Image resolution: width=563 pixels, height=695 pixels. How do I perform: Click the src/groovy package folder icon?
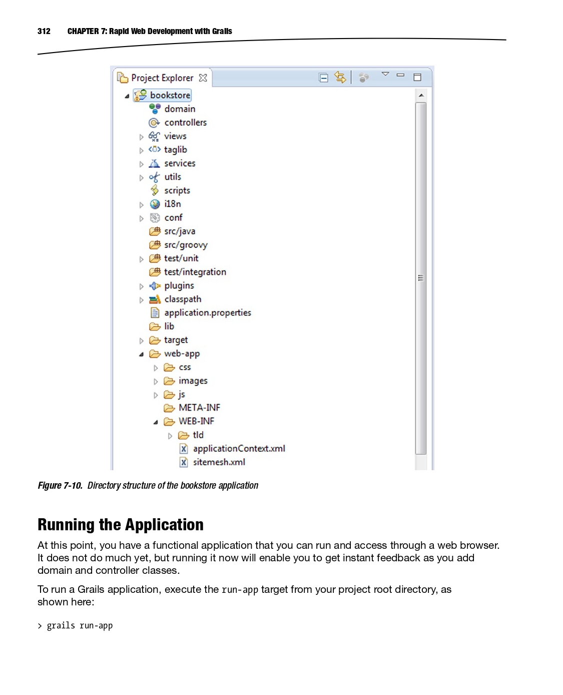click(155, 245)
